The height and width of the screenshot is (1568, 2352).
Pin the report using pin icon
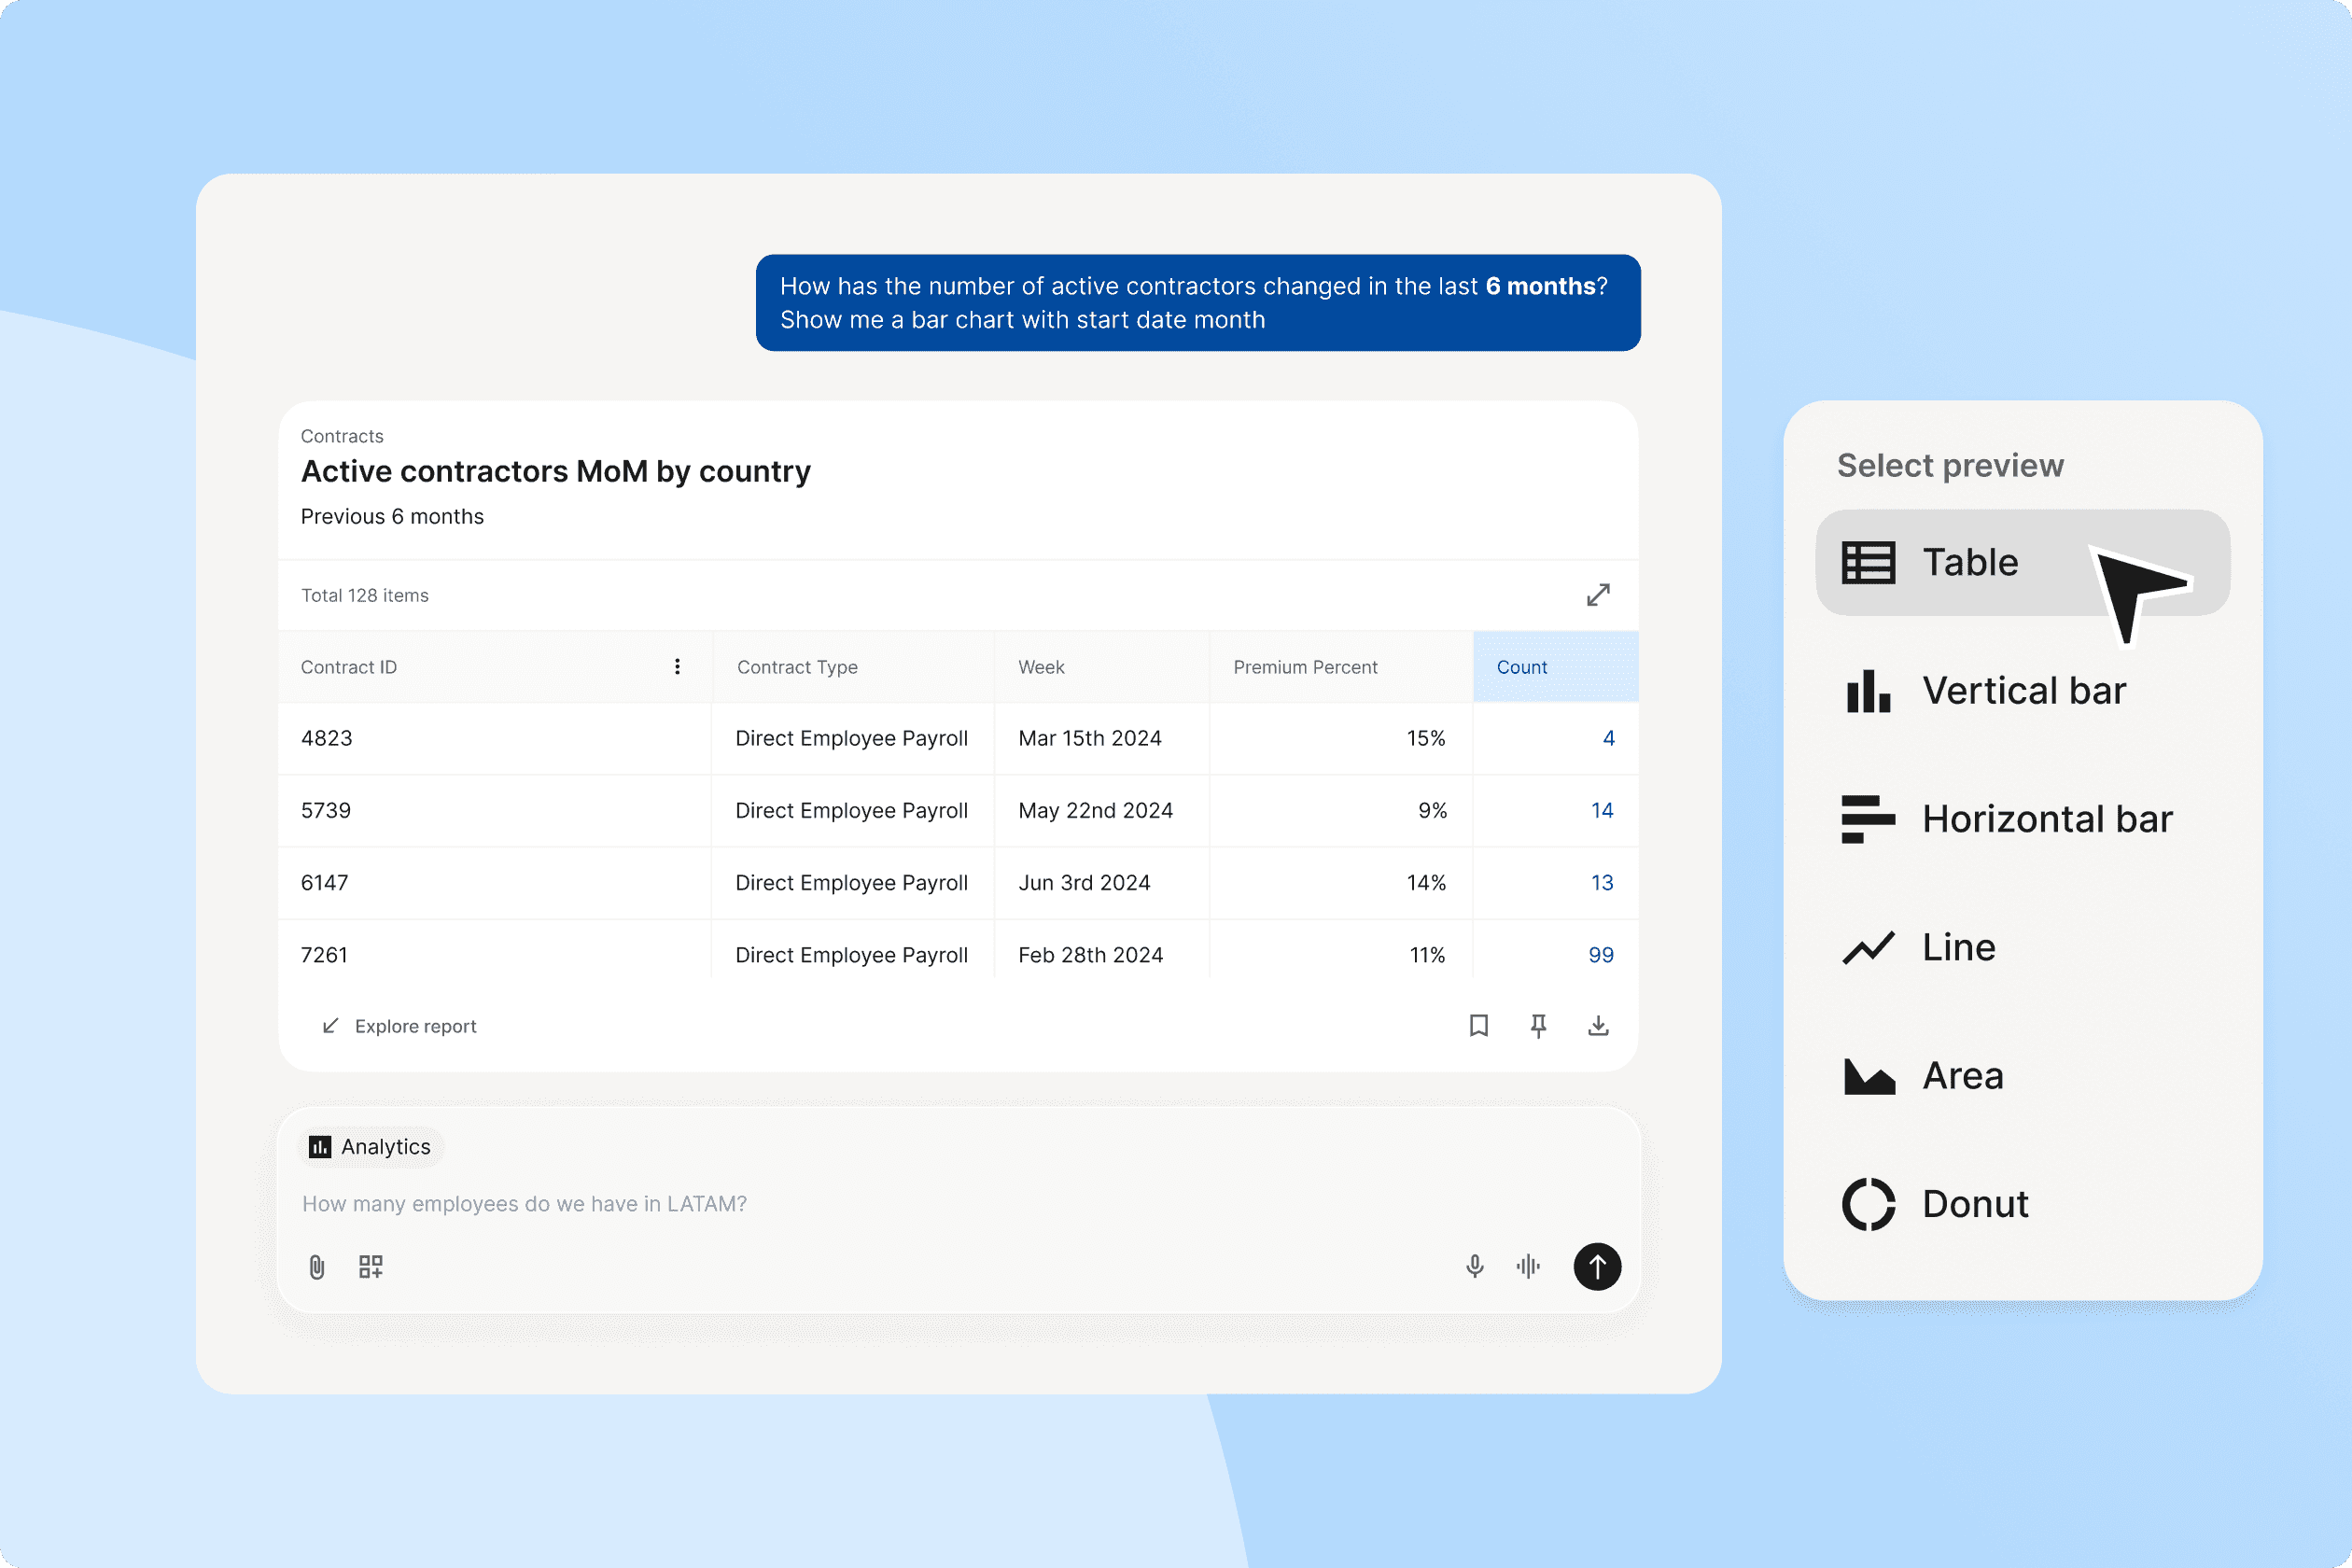click(x=1538, y=1025)
